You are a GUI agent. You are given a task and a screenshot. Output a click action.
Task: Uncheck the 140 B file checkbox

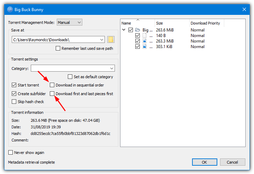pos(137,35)
